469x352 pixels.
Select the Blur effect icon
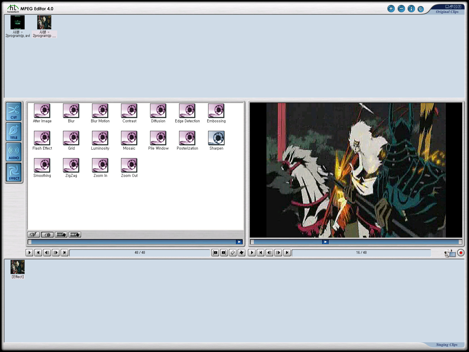(x=71, y=113)
